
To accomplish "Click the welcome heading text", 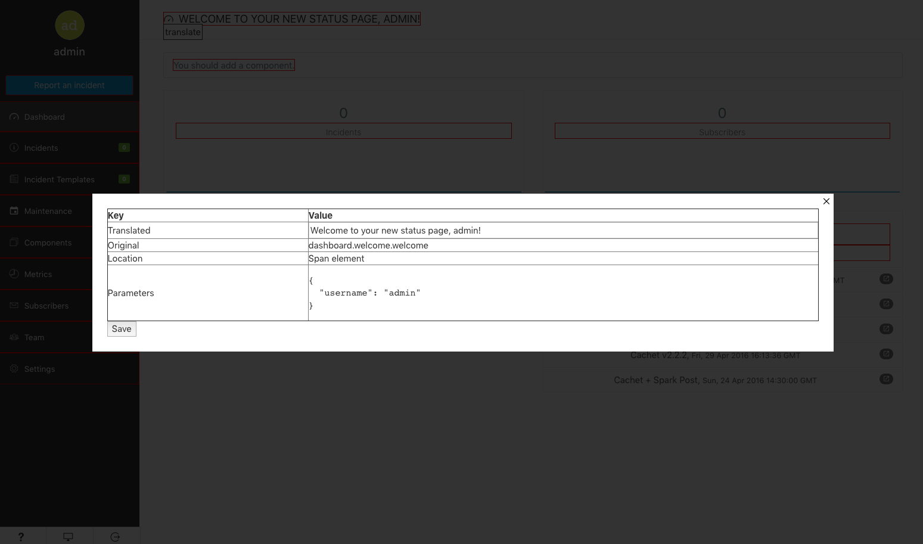I will (x=299, y=19).
